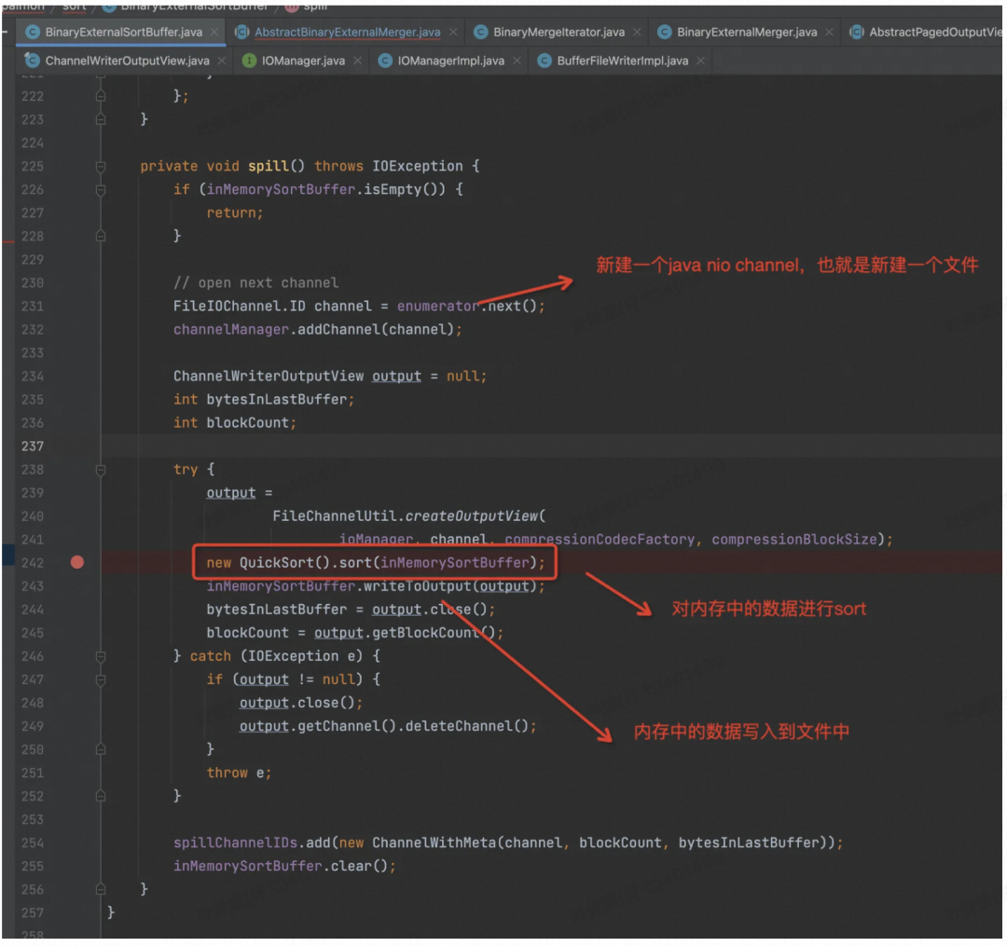Screen dimensions: 1007x946
Task: Collapse the spill() method at line 225
Action: (x=101, y=166)
